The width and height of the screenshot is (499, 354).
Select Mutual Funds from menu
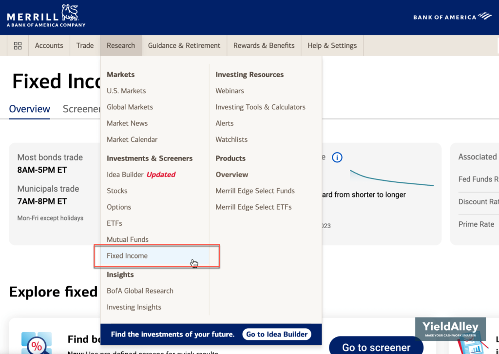click(128, 239)
